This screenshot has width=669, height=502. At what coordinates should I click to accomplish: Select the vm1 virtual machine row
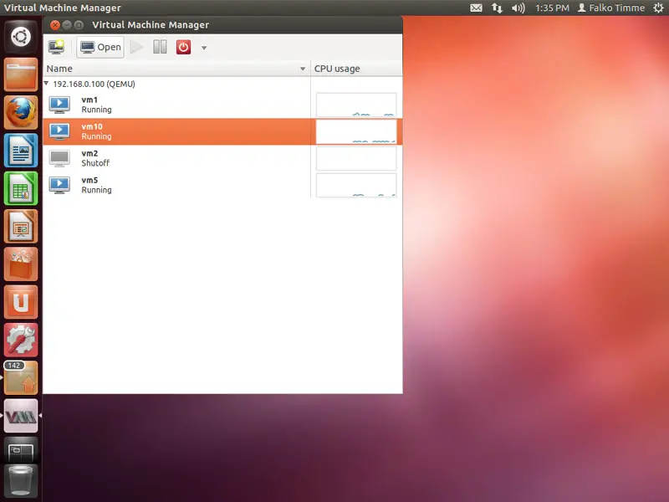222,105
